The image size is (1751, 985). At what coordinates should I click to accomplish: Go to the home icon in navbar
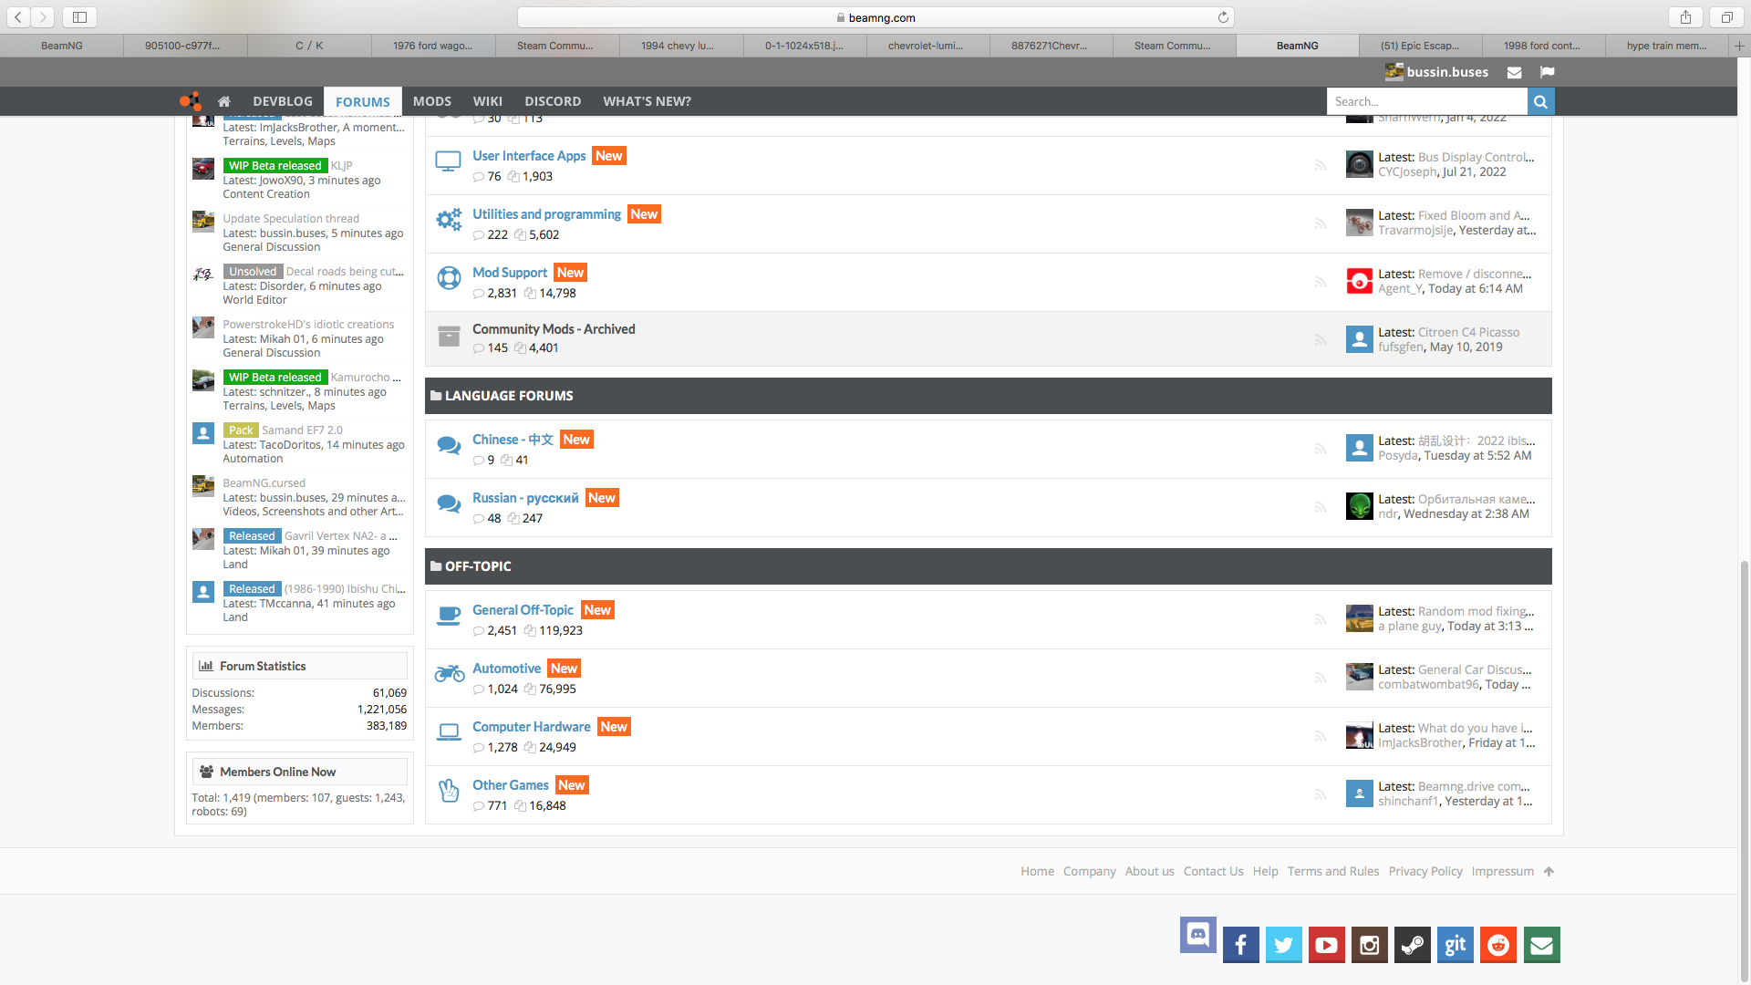tap(223, 101)
